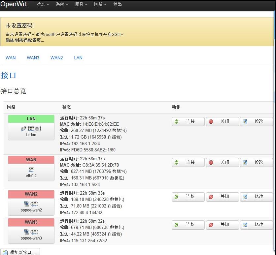Click green reconnect icon in LAN row
Screen dimensions: 276x255
[x=177, y=121]
